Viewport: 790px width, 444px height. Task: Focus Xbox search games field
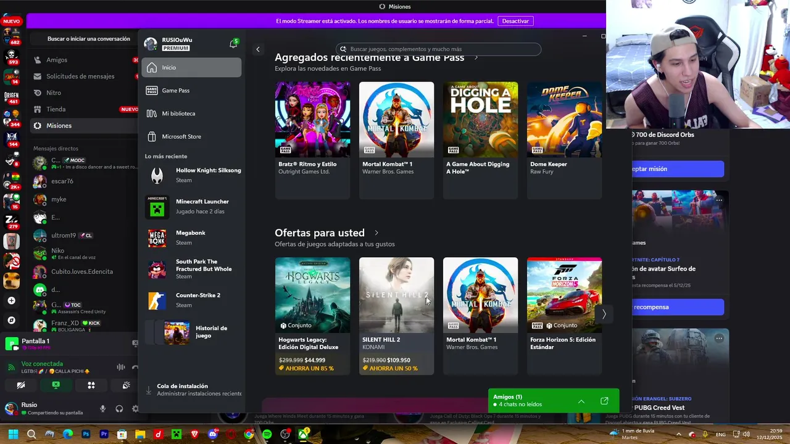click(x=439, y=49)
